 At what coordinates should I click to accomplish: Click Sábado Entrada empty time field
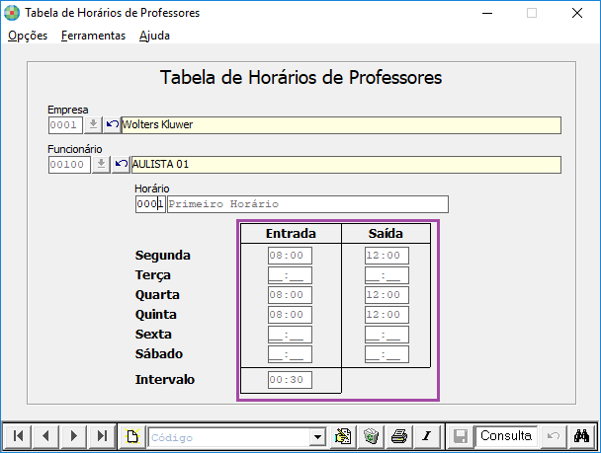291,354
